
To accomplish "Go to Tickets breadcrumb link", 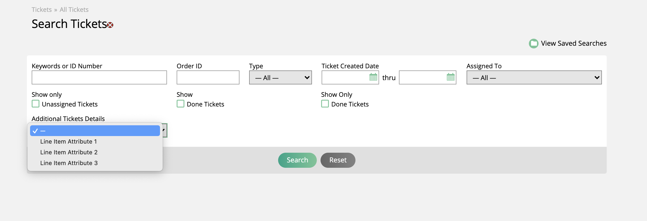I will 42,10.
